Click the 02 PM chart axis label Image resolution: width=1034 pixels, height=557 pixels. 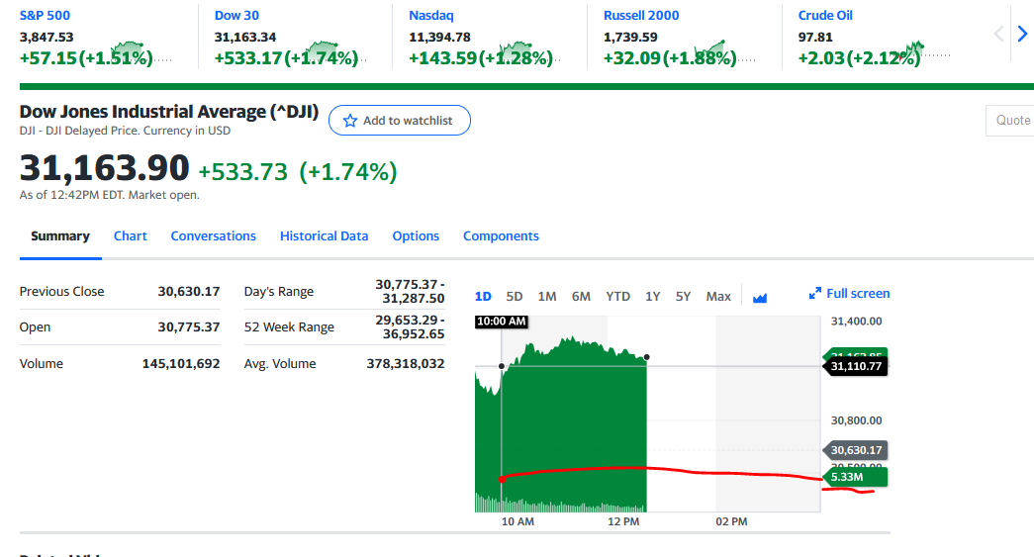pos(731,521)
